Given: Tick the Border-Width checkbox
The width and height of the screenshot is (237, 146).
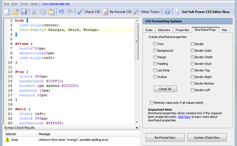Looking at the screenshot, I should pos(192,57).
